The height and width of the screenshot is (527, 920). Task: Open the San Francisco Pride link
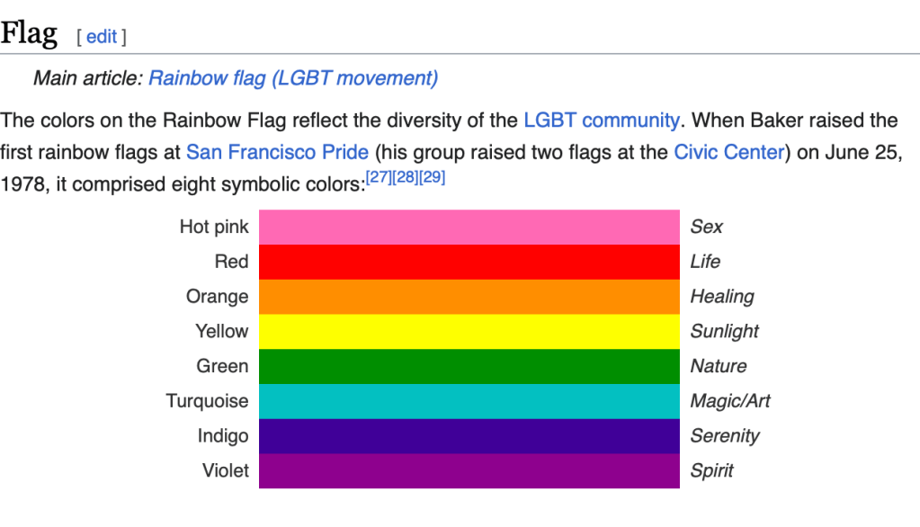click(x=277, y=152)
